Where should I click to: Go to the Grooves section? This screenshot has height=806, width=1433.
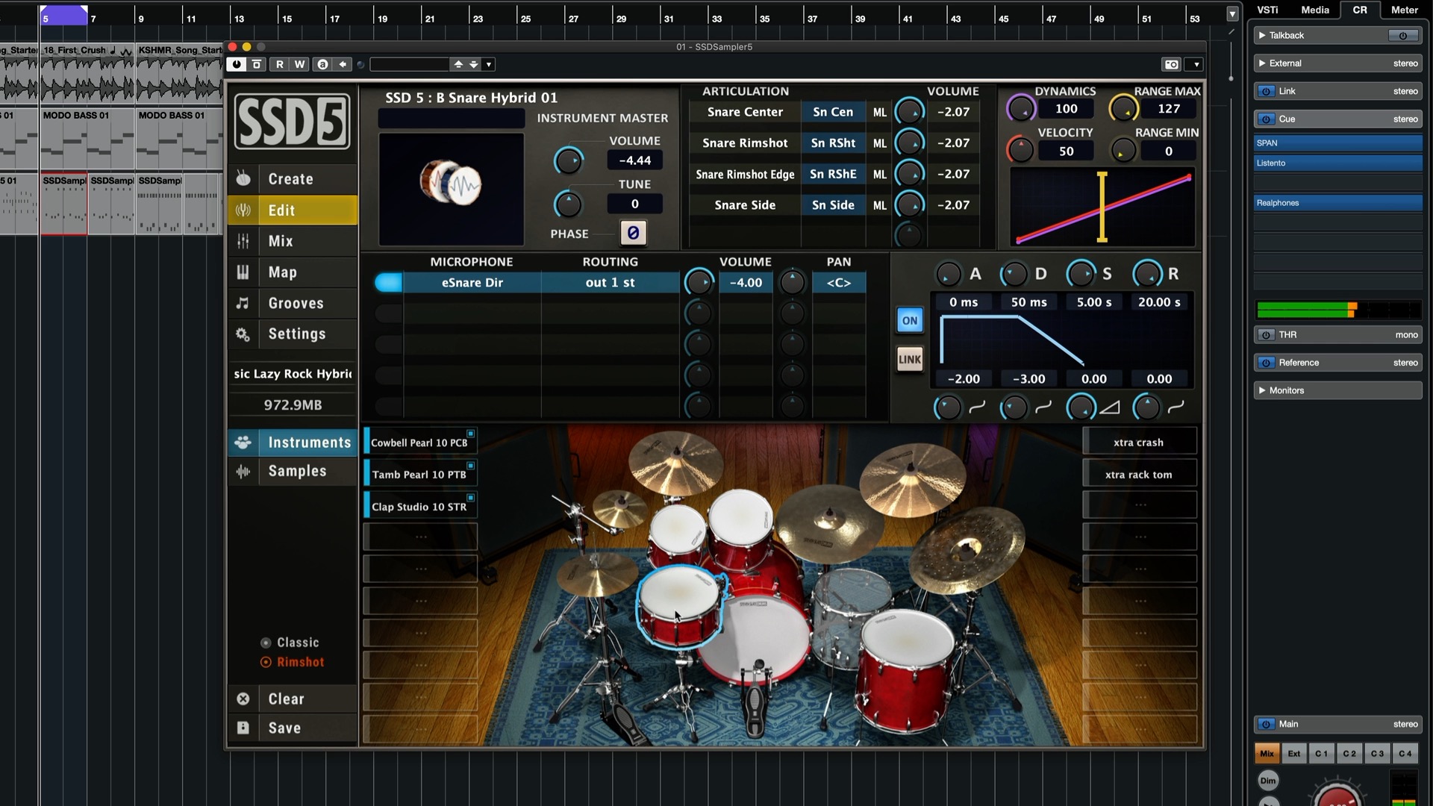pos(296,304)
